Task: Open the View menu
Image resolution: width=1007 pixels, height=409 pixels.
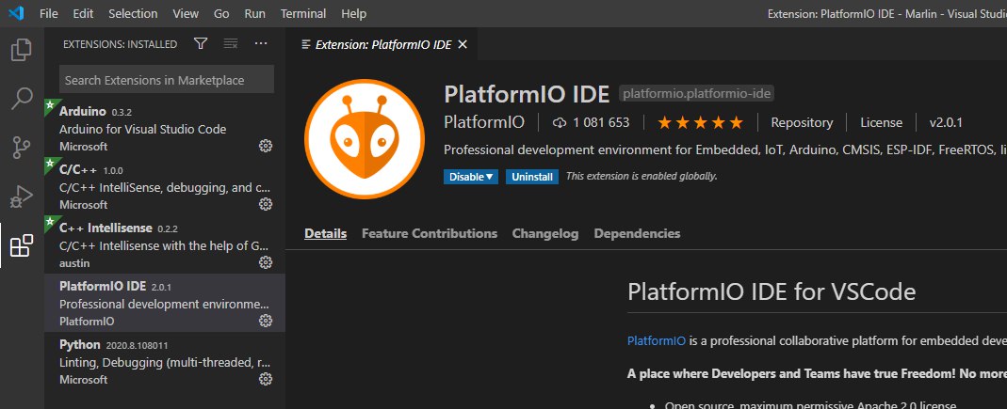Action: point(186,13)
